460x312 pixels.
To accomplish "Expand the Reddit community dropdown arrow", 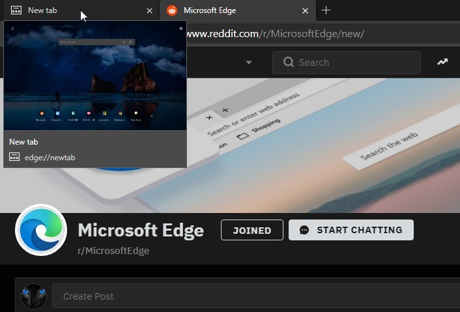I will coord(249,62).
